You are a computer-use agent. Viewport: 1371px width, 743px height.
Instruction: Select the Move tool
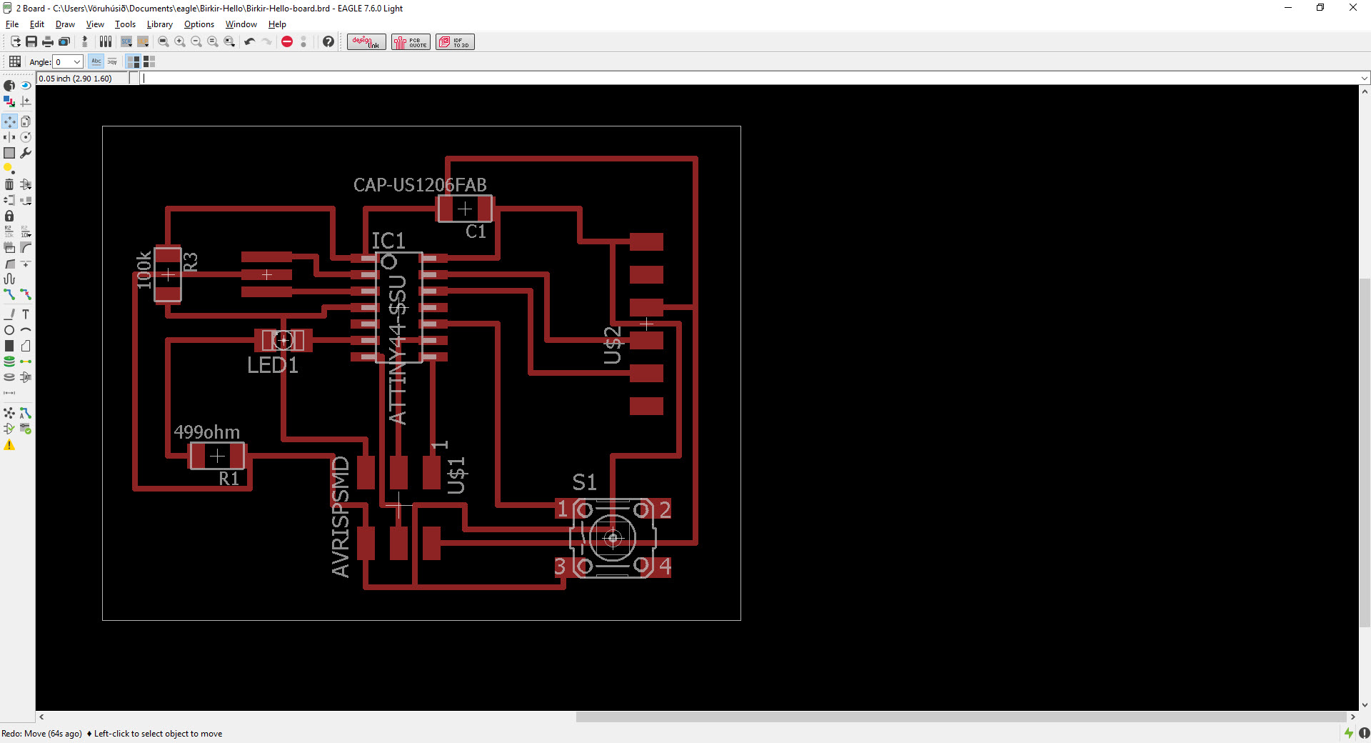point(9,121)
